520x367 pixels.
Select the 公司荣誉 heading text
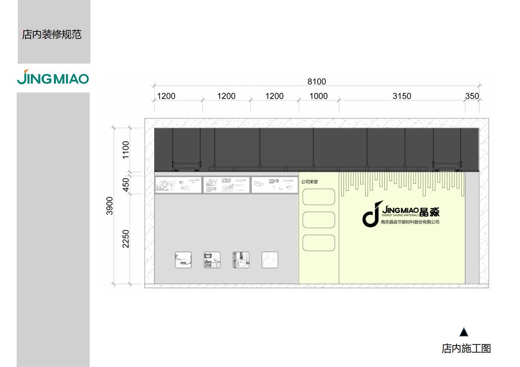point(309,182)
